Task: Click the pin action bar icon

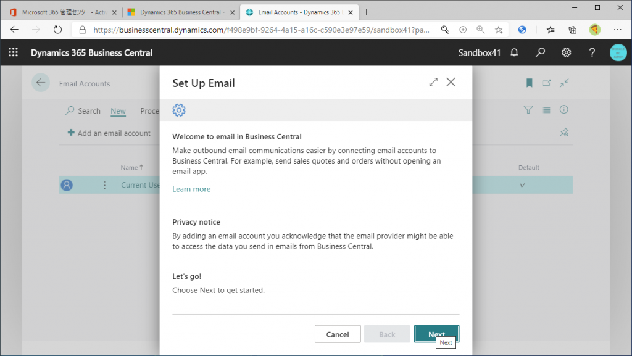Action: (x=564, y=132)
